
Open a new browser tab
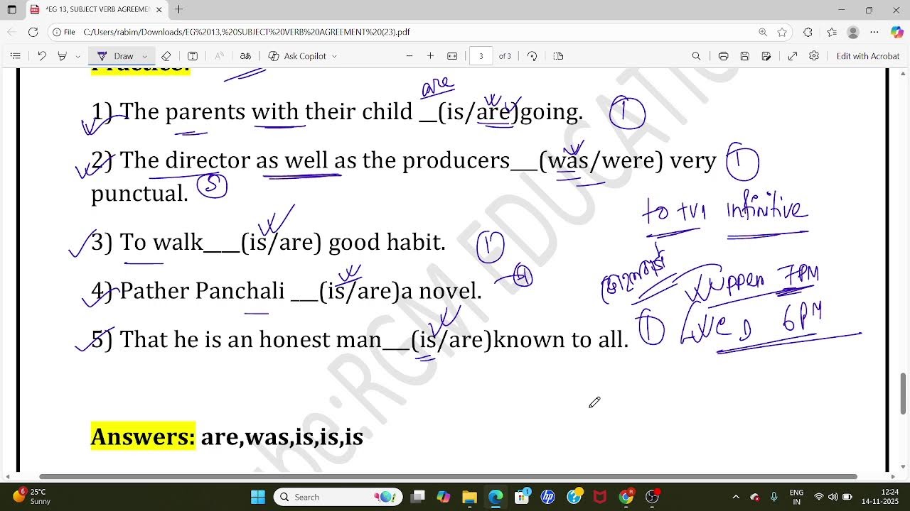click(x=178, y=9)
